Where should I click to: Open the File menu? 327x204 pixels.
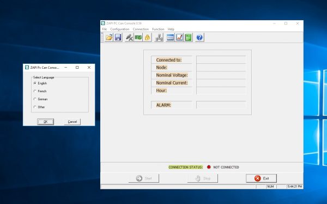click(104, 29)
